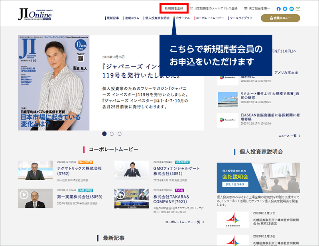
Task: Click the 決算説明会 tag beside 2023年12月04日 GMO entry
Action: pos(182,162)
